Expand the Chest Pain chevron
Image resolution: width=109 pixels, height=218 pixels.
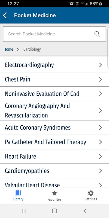pyautogui.click(x=100, y=79)
